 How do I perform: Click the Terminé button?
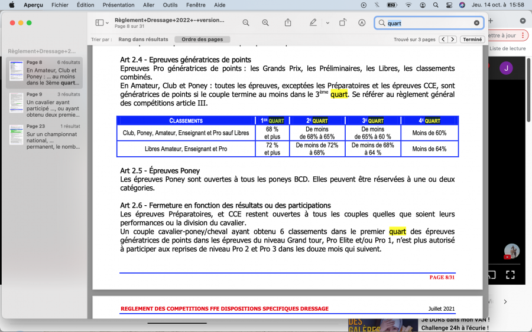tap(472, 40)
